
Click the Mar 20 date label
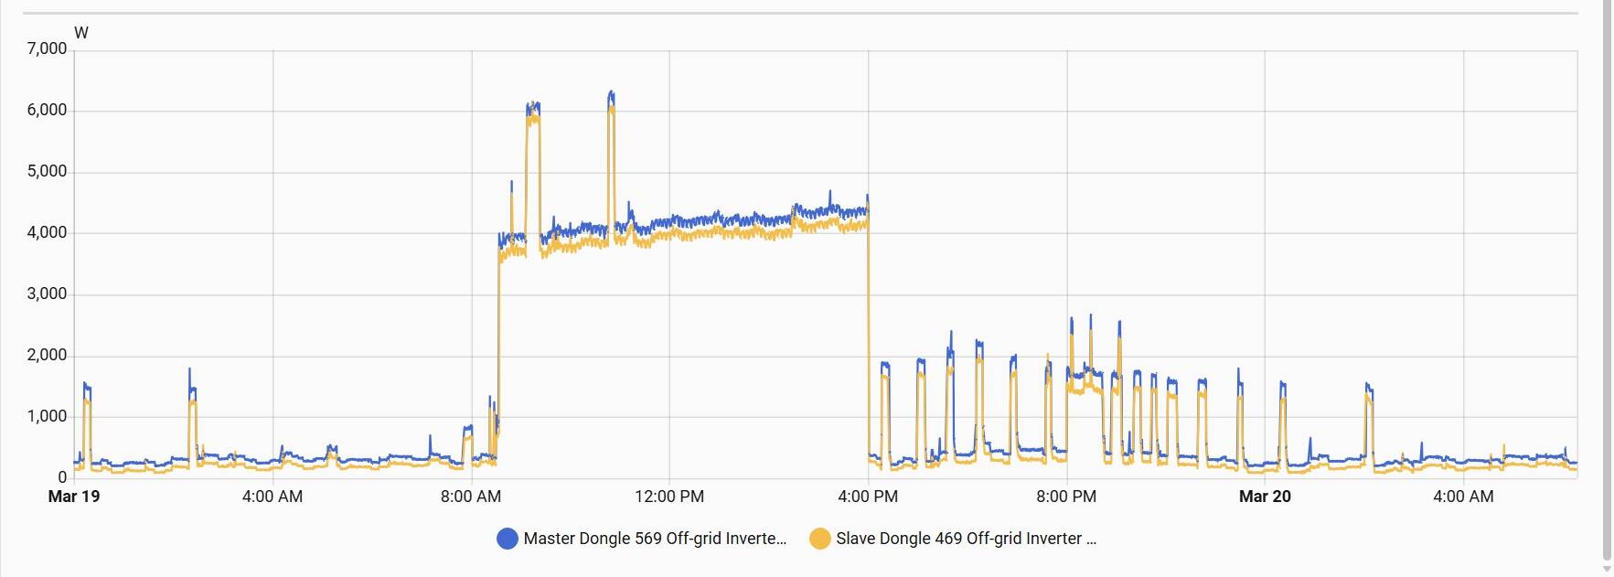(x=1265, y=497)
